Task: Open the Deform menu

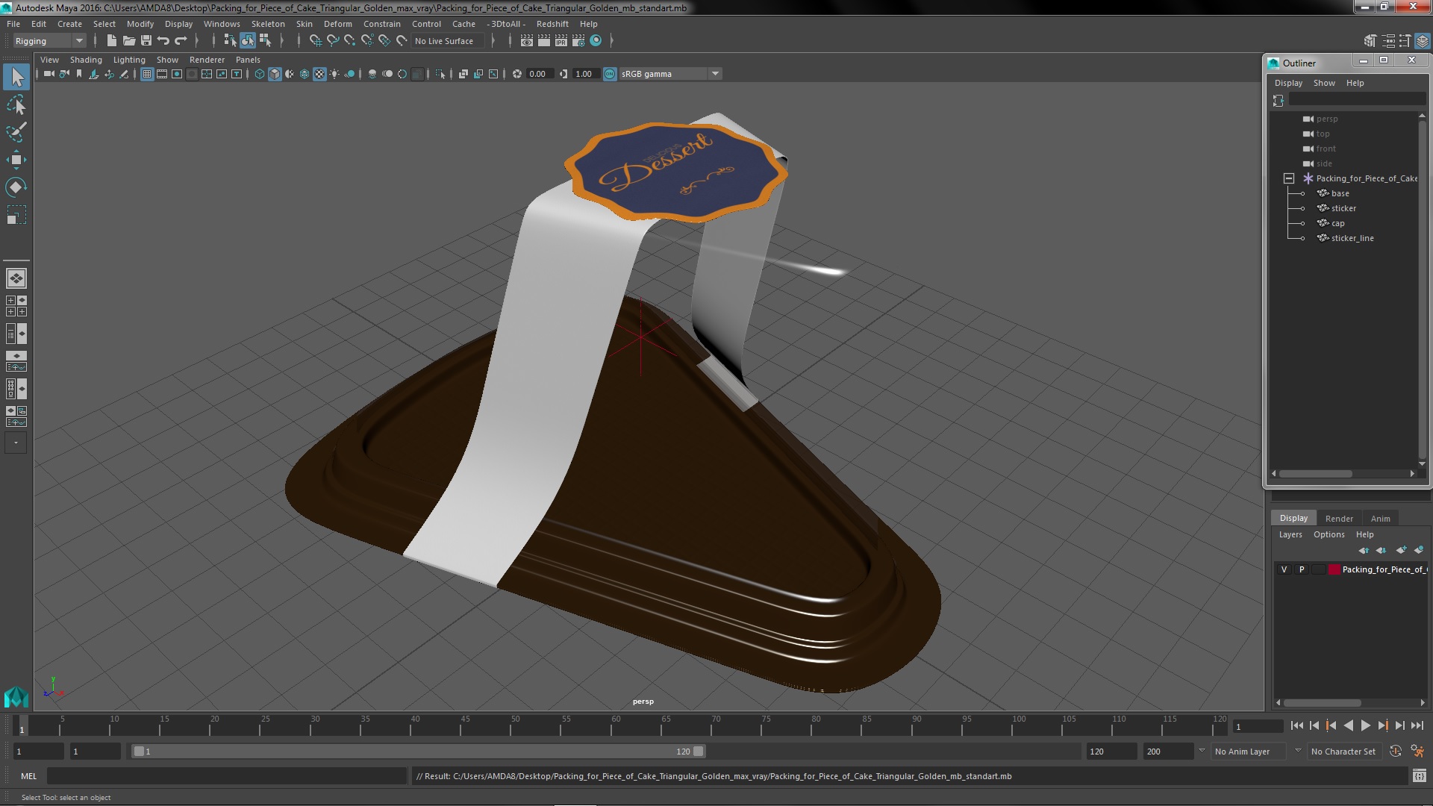Action: coord(337,24)
